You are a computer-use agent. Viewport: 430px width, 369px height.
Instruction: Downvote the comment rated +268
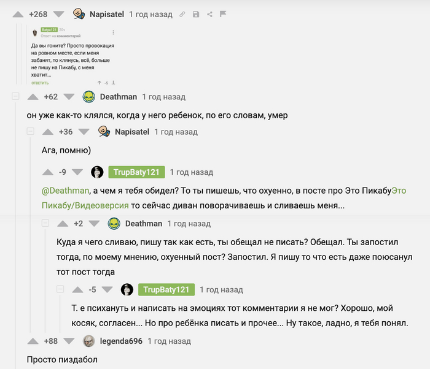pos(58,13)
